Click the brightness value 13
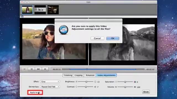Screen dimensions: 177x99 pyautogui.click(x=98, y=82)
